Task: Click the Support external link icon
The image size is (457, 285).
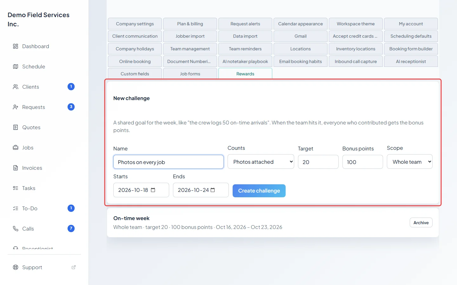Action: (x=74, y=267)
